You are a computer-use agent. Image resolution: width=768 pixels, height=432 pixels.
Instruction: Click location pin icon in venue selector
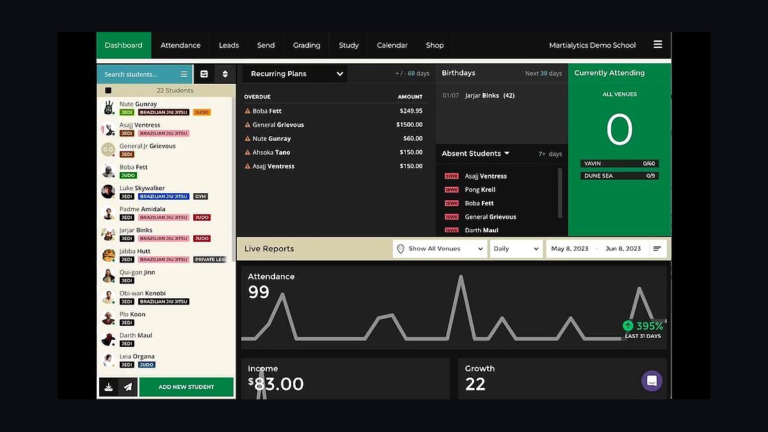(x=401, y=249)
